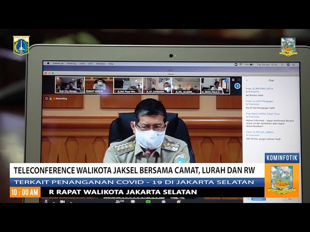Screen dimensions: 310x232
Task: Click the green Share Screen button
Action: (x=148, y=202)
